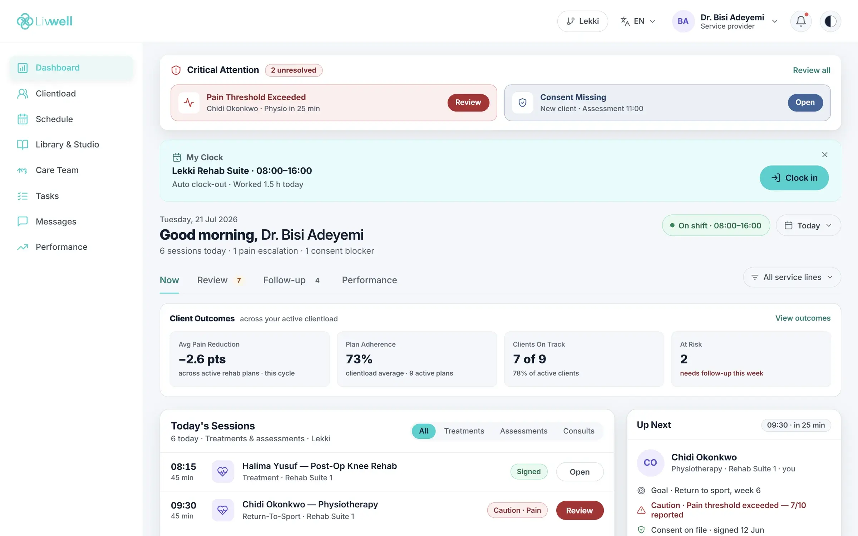This screenshot has width=858, height=536.
Task: Open Performance in the sidebar
Action: 71,247
